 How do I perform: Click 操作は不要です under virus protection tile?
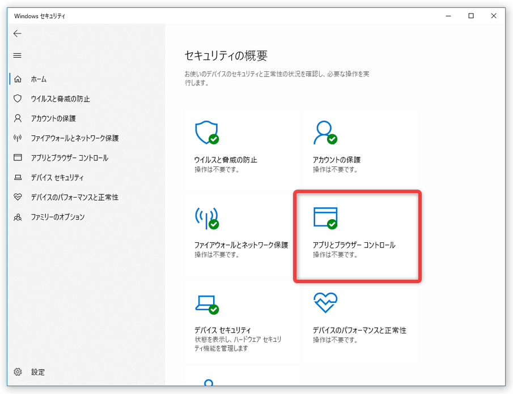(x=217, y=170)
